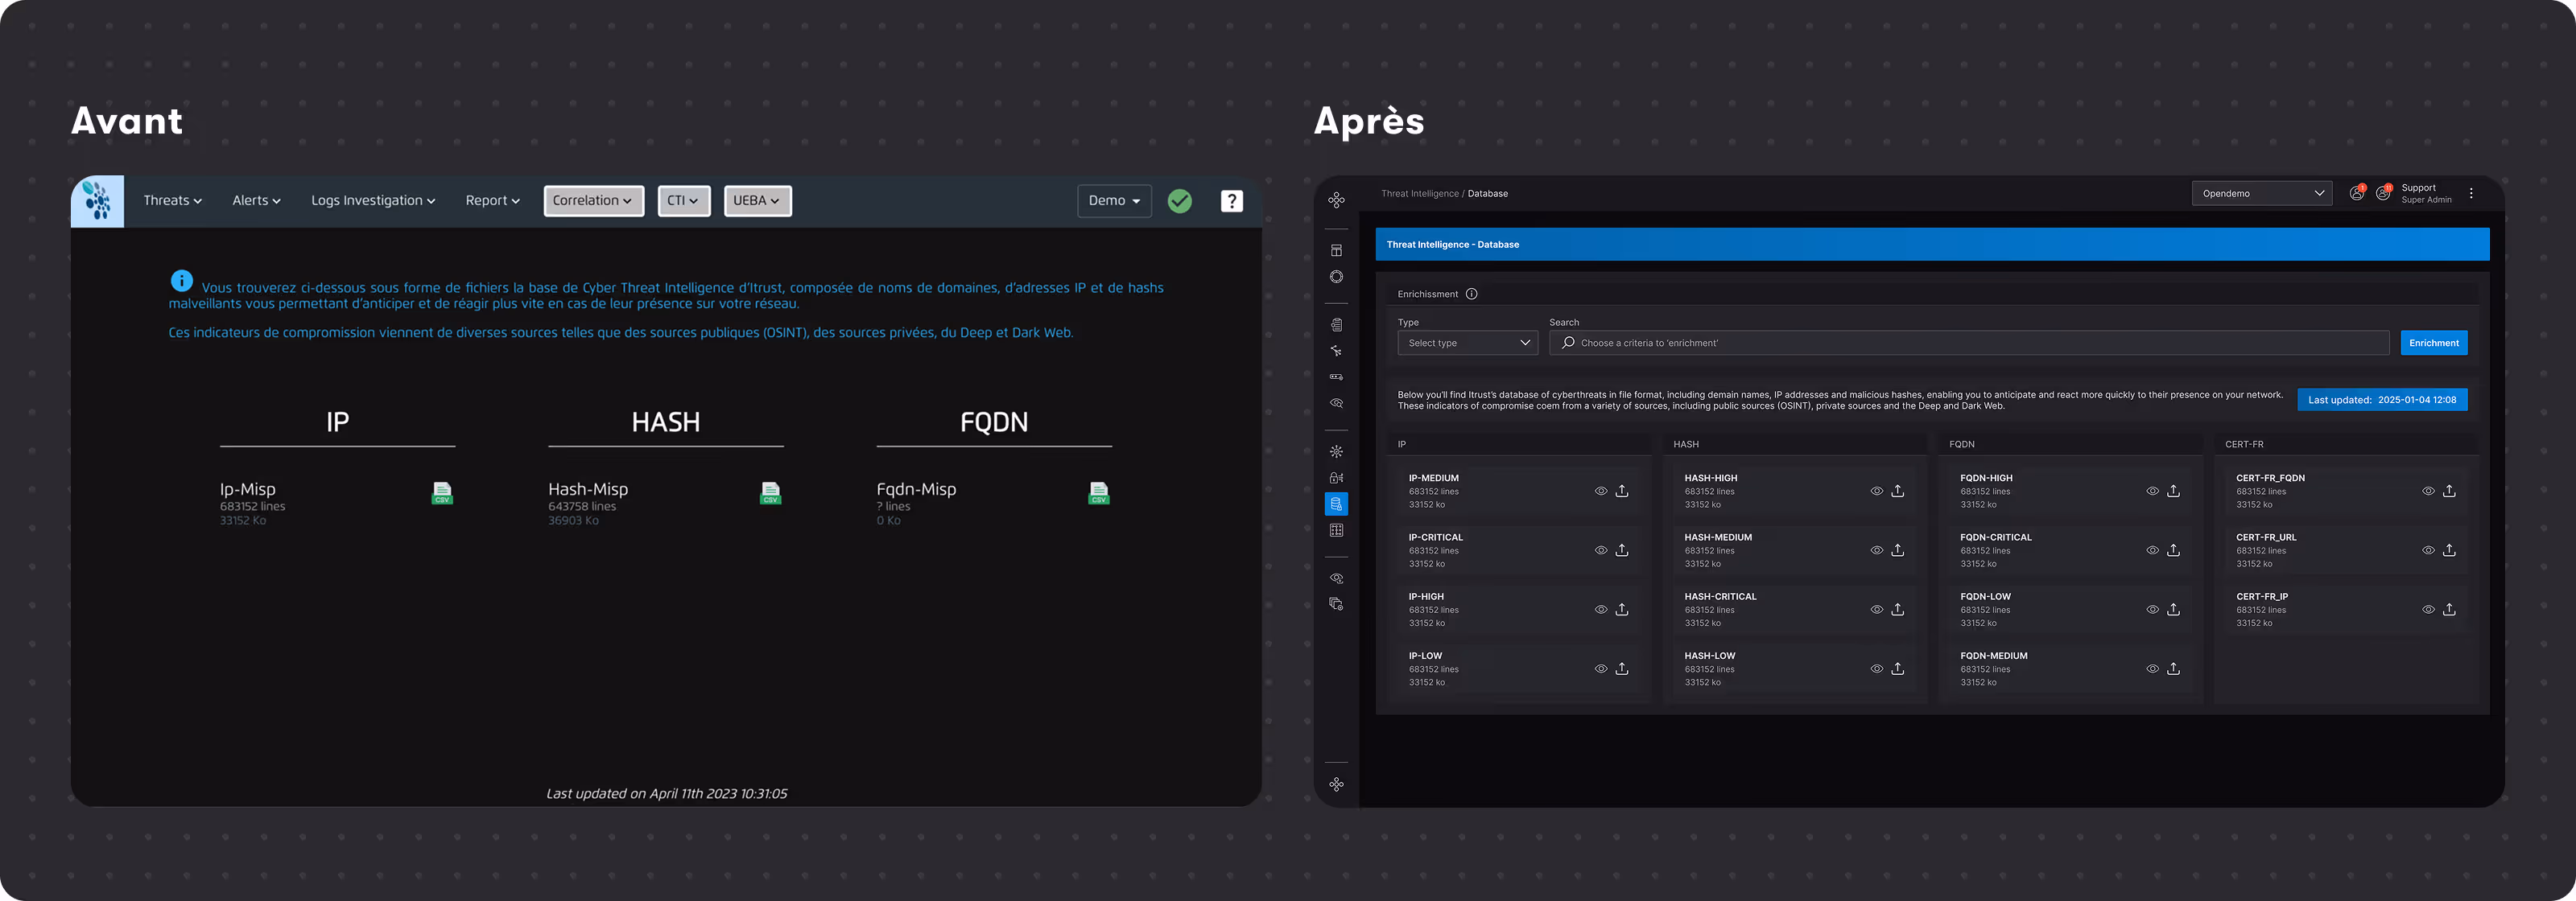Open the Alerts menu in Avant panel
The width and height of the screenshot is (2576, 901).
[x=256, y=201]
